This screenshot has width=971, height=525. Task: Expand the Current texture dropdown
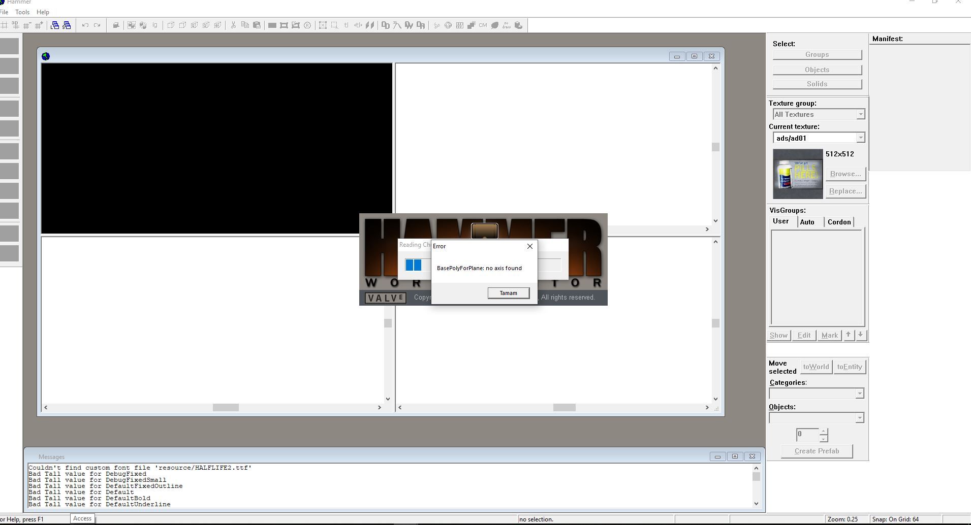(861, 138)
